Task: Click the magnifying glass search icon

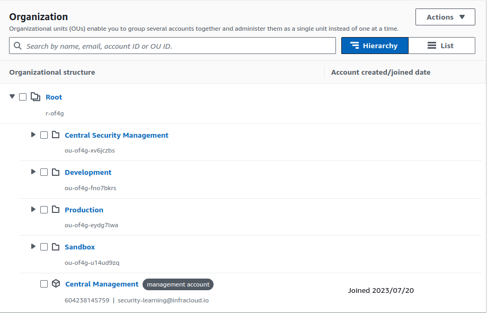Action: (x=18, y=46)
